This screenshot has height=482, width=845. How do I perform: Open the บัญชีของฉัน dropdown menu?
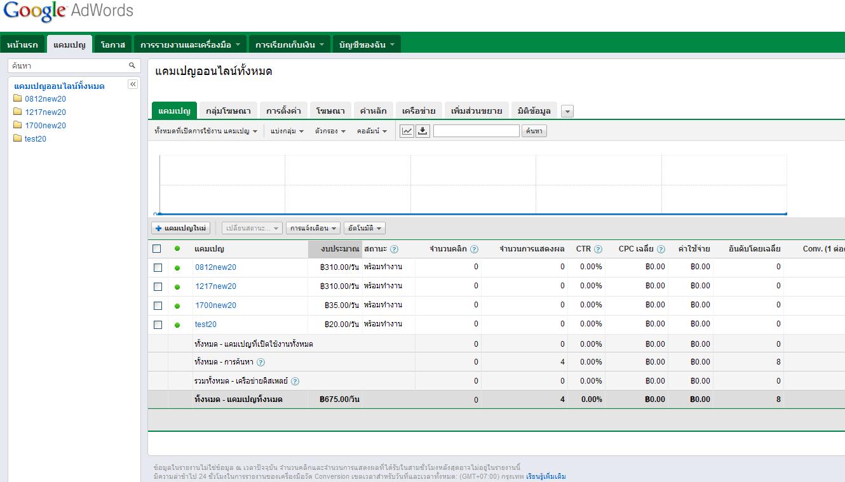[x=367, y=44]
